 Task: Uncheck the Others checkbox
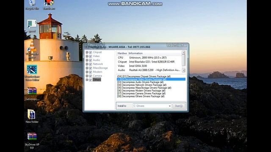[90, 80]
